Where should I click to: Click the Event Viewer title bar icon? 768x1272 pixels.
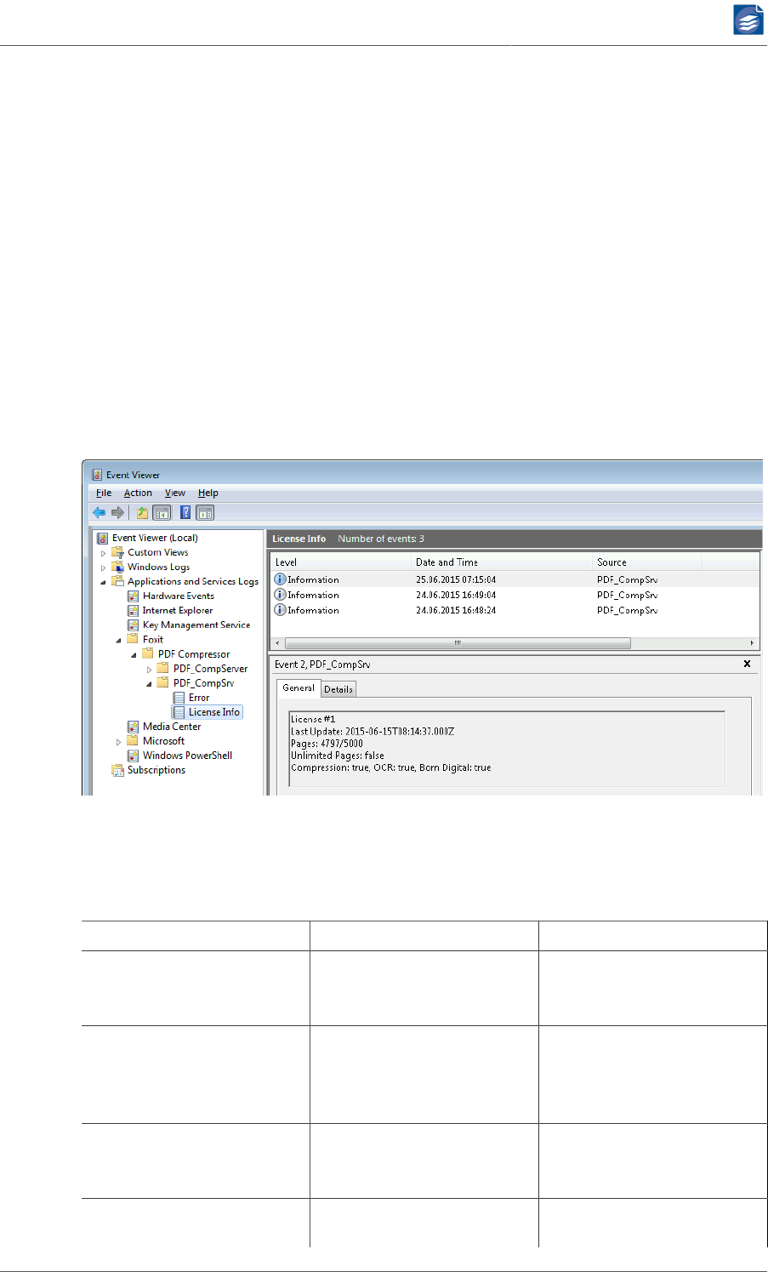97,475
